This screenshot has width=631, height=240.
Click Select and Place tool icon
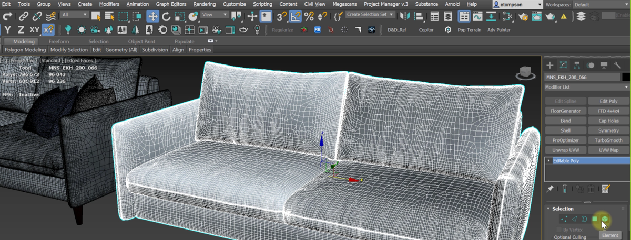[x=192, y=16]
